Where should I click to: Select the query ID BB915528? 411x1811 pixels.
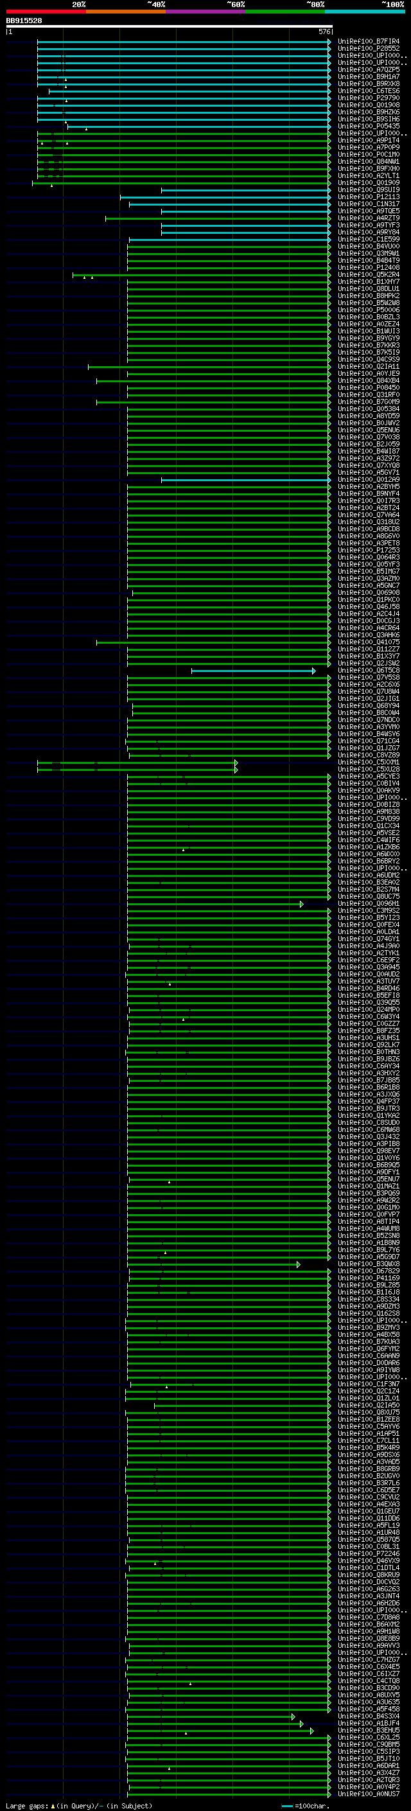pos(24,21)
